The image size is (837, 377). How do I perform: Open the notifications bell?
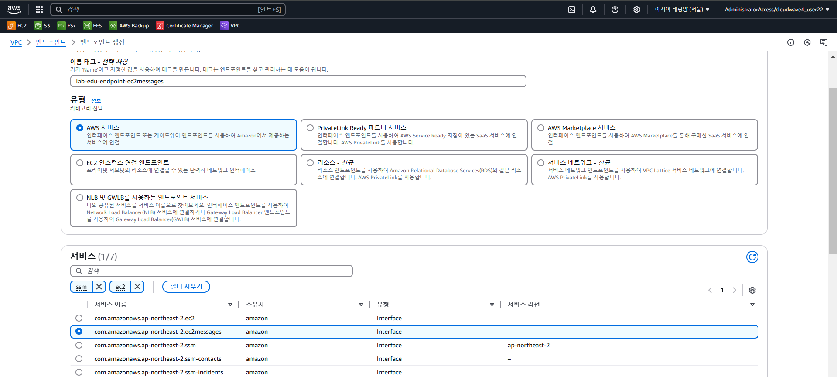593,9
